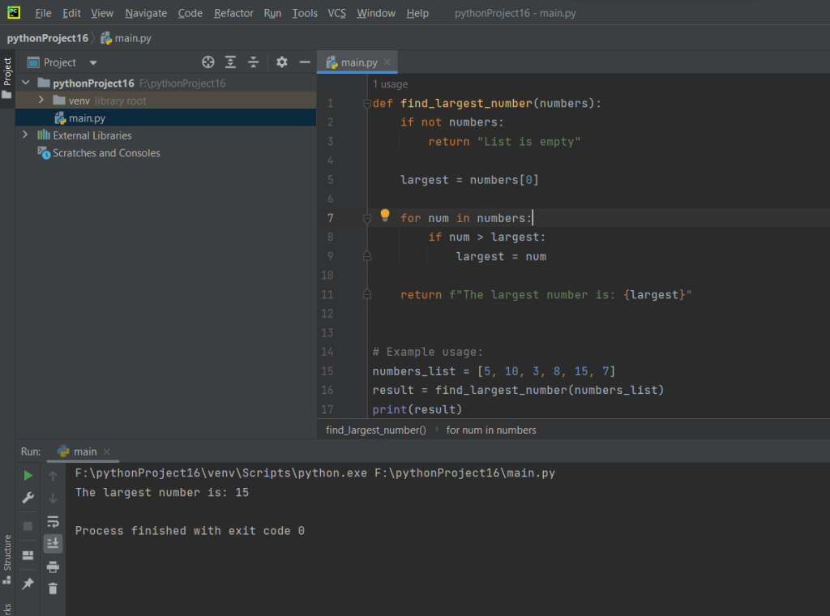Close the main.py editor tab

387,62
